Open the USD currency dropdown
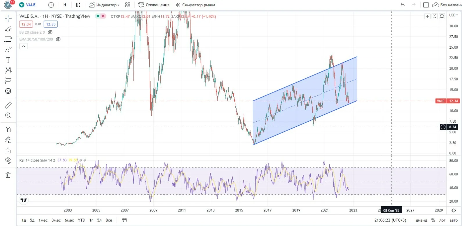This screenshot has height=226, width=462. [x=453, y=15]
